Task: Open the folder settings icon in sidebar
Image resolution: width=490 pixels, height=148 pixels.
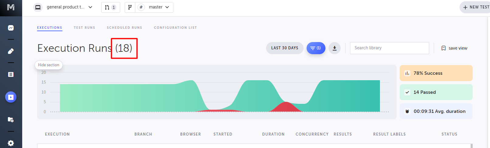Action: click(x=11, y=120)
